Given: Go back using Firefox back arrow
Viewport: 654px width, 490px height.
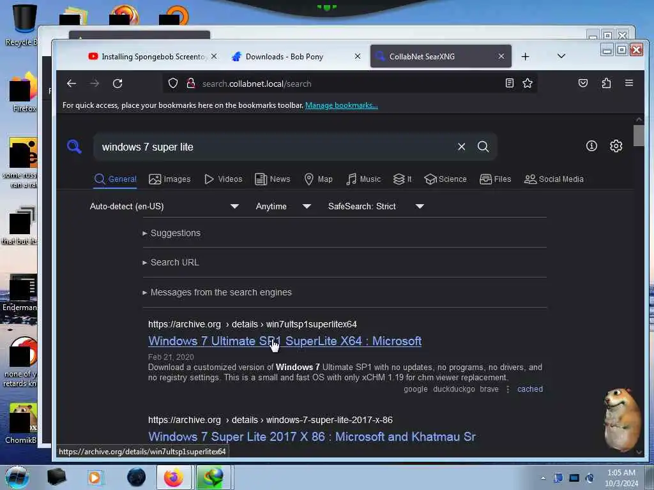Looking at the screenshot, I should coord(72,84).
